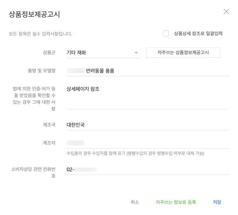The image size is (238, 215).
Task: Open the 상품군 dropdown showing 기타 재화
Action: pyautogui.click(x=100, y=53)
